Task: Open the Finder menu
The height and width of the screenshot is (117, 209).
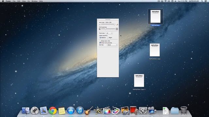Action: [x=8, y=1]
